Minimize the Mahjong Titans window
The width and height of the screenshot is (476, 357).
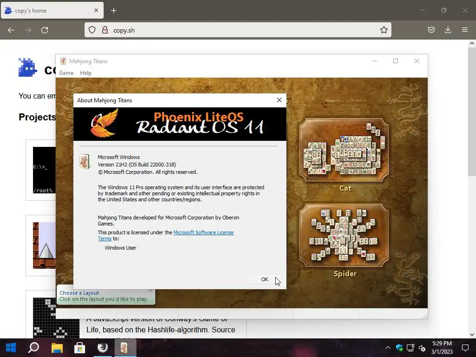pos(375,61)
